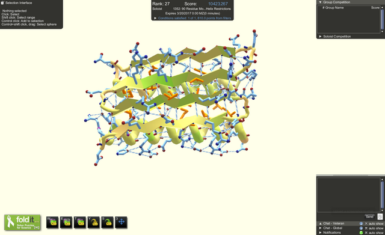The image size is (385, 235).
Task: Click the chat panel scrollbar thumb
Action: coord(382,195)
